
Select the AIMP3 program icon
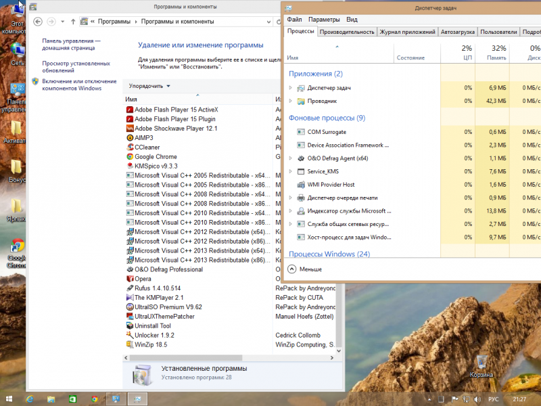coord(130,138)
